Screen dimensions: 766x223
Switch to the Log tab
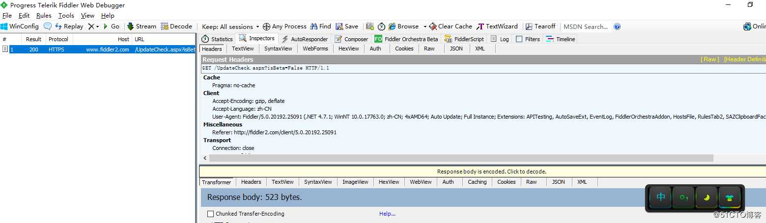pyautogui.click(x=500, y=39)
